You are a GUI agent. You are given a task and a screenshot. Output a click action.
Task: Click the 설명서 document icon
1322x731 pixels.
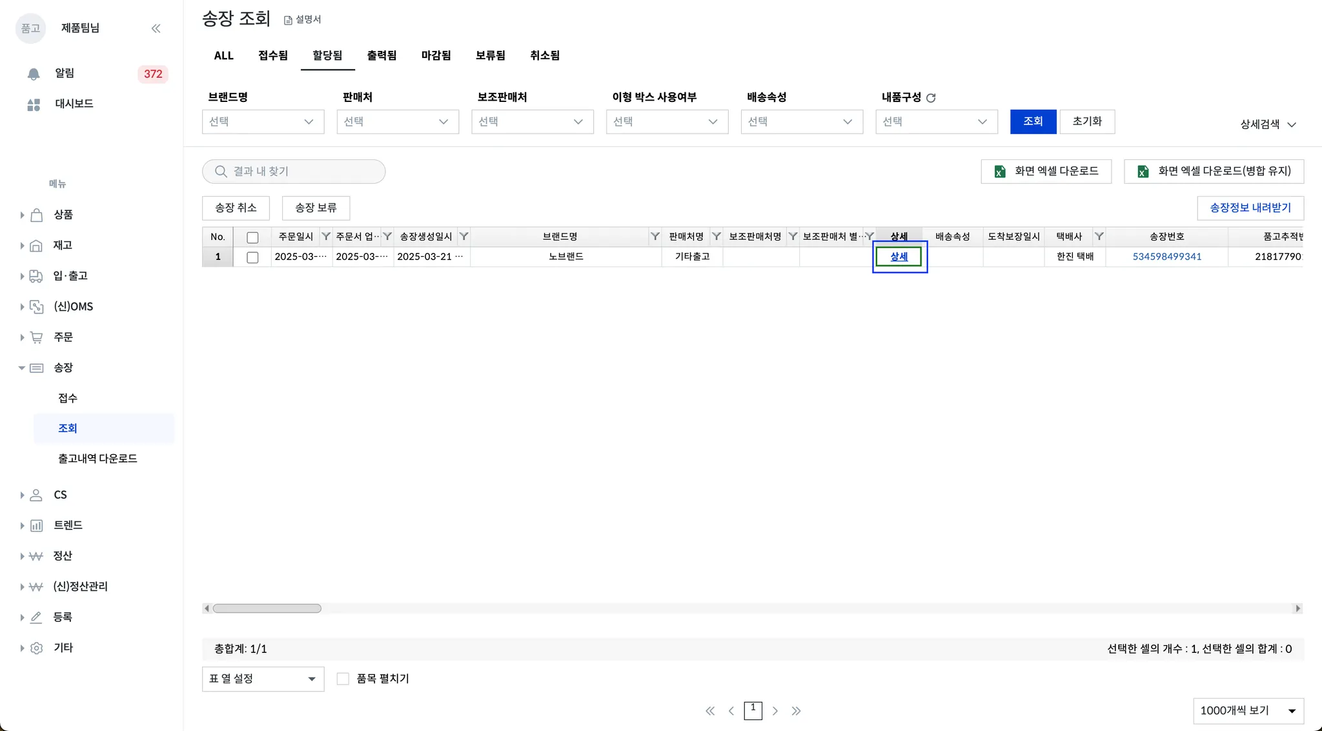288,20
